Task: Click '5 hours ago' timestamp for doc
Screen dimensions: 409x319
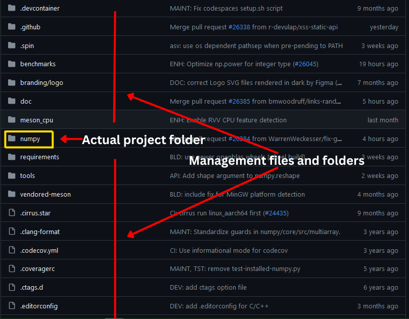Action: (x=380, y=102)
